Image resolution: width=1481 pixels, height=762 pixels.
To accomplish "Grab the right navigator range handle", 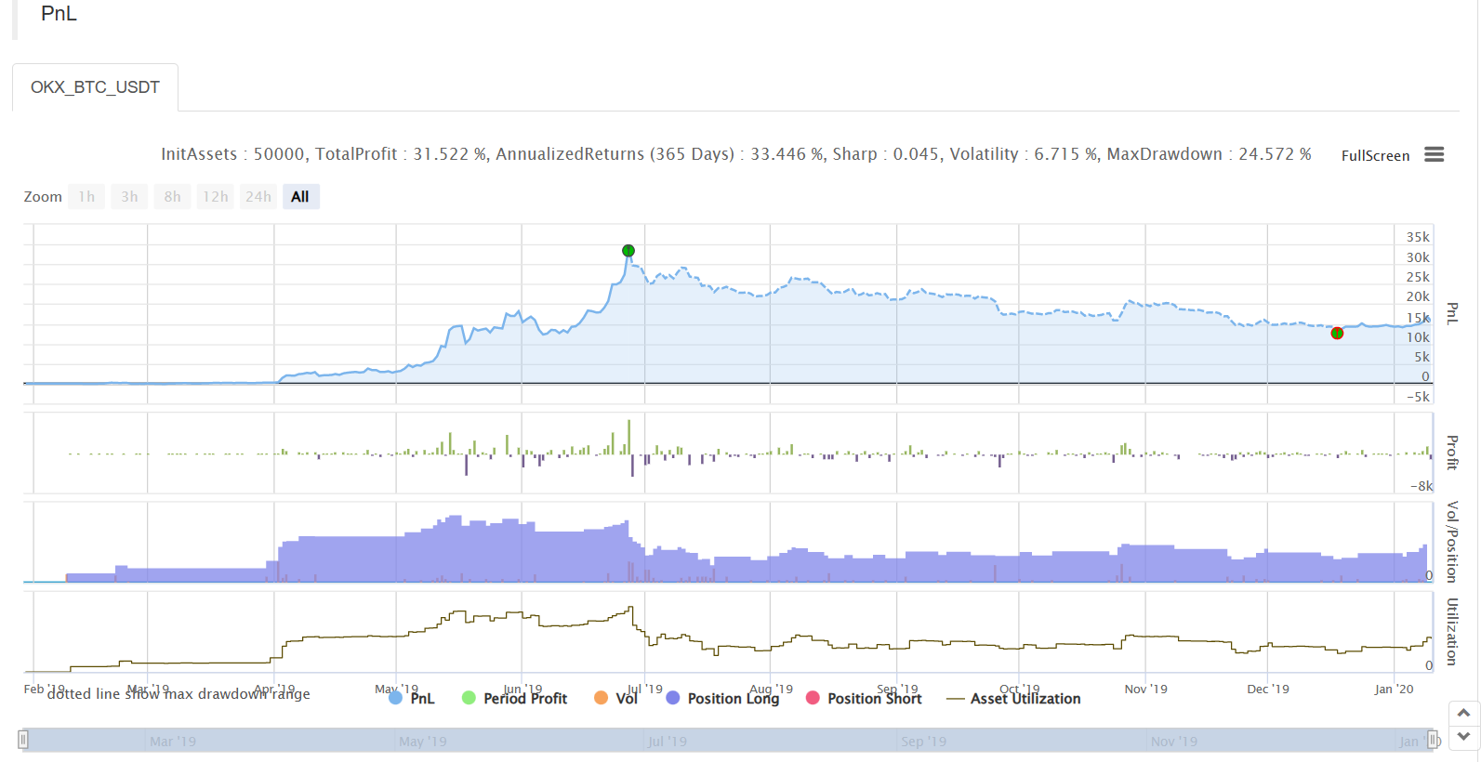I will tap(1434, 740).
